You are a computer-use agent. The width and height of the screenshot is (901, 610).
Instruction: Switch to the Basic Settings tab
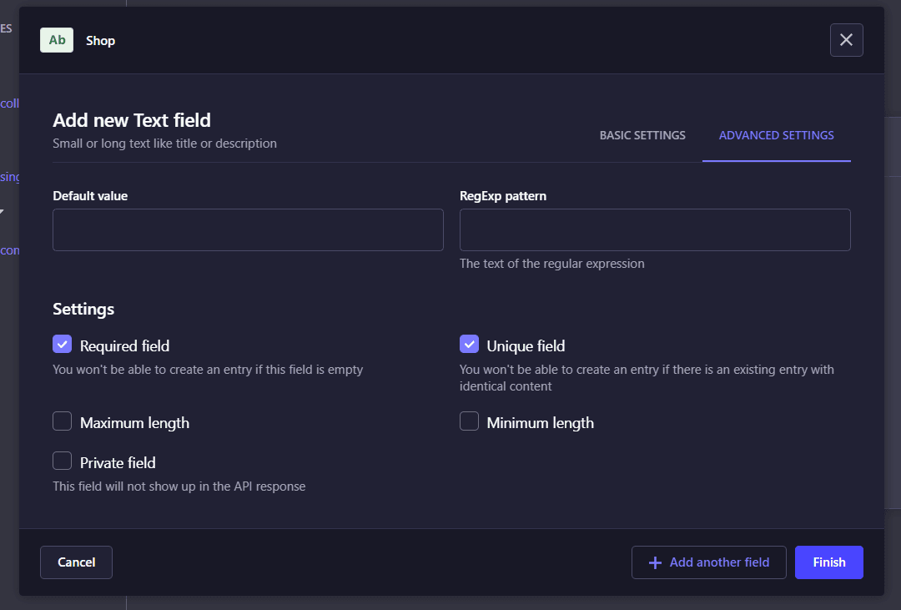[642, 135]
